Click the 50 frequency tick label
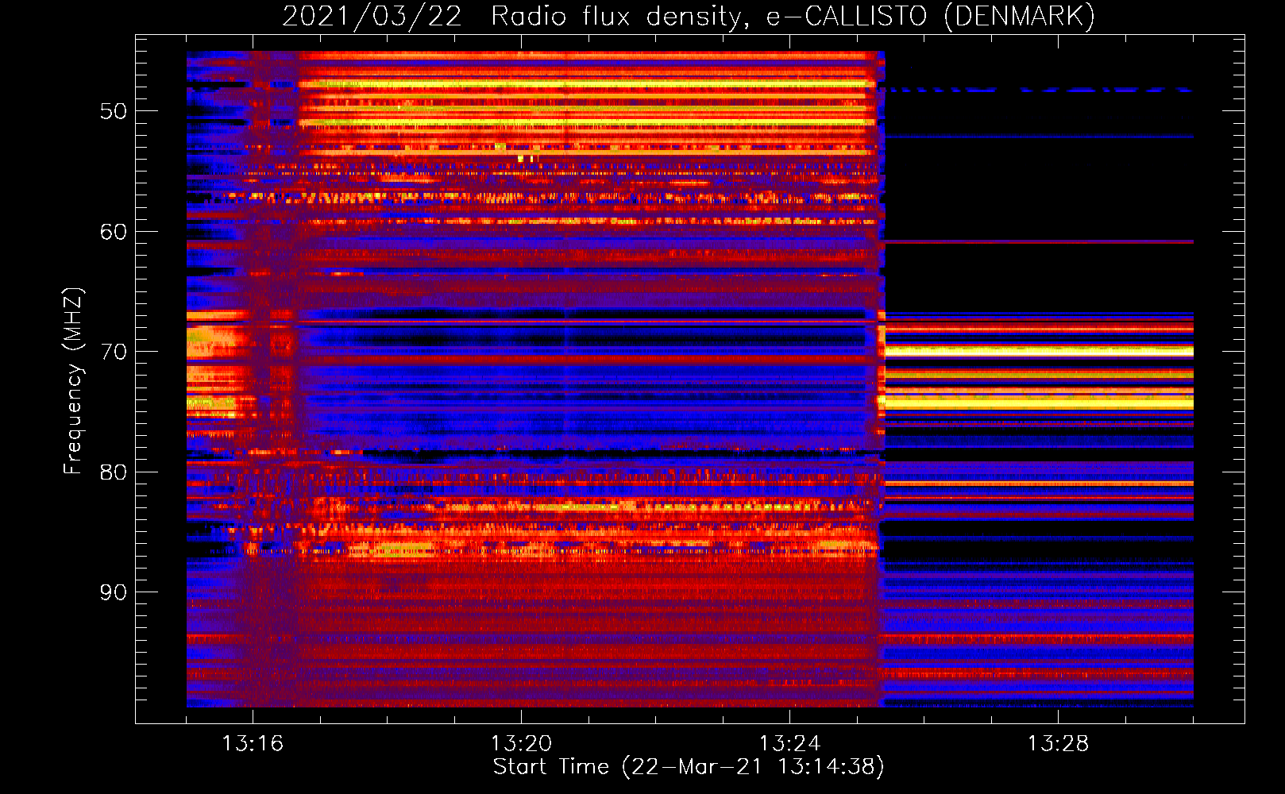Image resolution: width=1285 pixels, height=794 pixels. click(114, 111)
